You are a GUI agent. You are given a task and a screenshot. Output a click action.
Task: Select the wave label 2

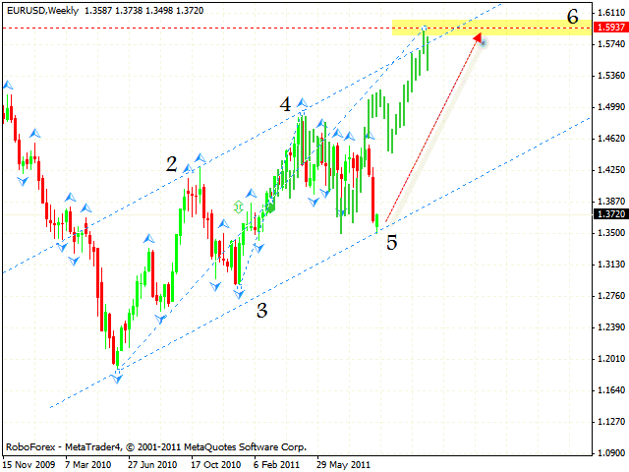pos(171,165)
